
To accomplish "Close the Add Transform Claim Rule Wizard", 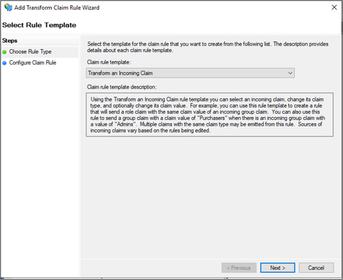I will coord(334,7).
